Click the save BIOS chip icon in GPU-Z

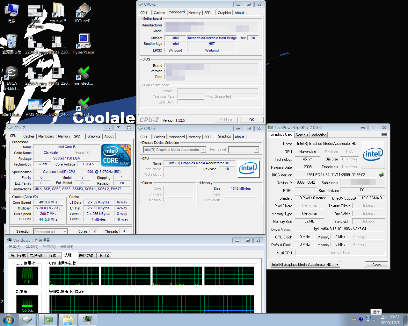pyautogui.click(x=381, y=175)
